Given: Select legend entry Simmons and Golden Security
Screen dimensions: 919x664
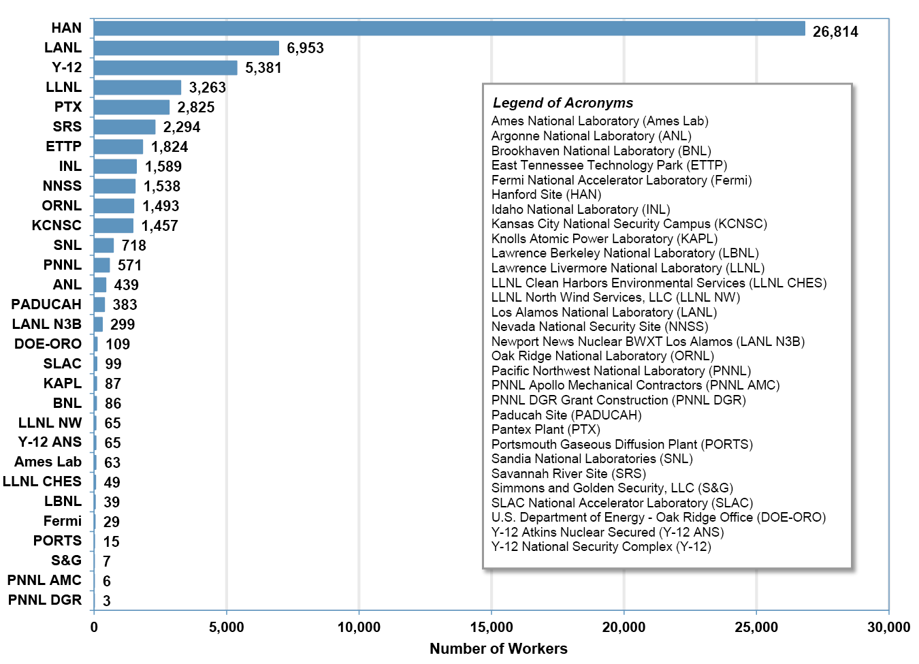Looking at the screenshot, I should (612, 488).
